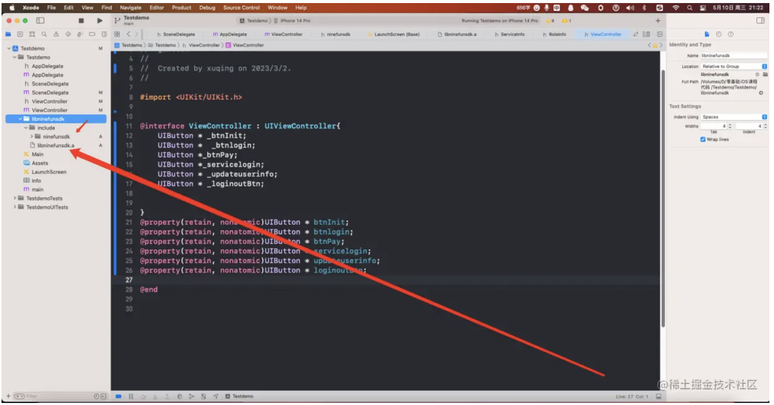Toggle source-control status filter icon
Image resolution: width=774 pixels, height=405 pixels.
104,396
